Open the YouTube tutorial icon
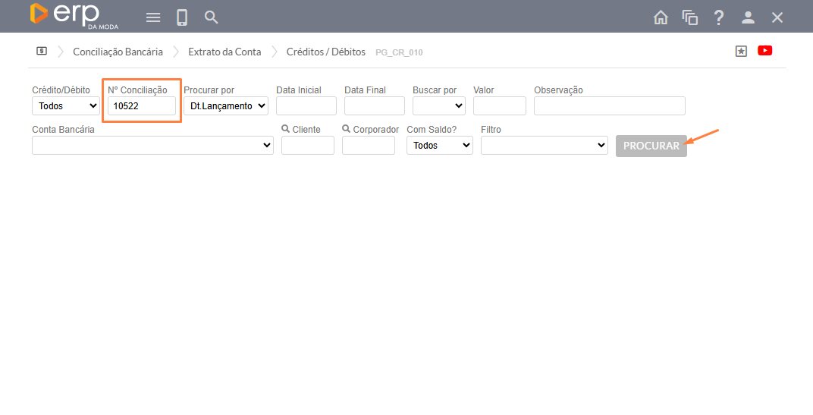The height and width of the screenshot is (415, 813). (764, 51)
